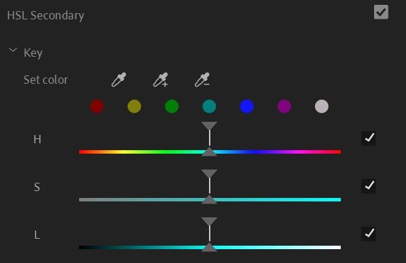
Task: Click the bottom triangle handle on hue bar
Action: pyautogui.click(x=209, y=152)
